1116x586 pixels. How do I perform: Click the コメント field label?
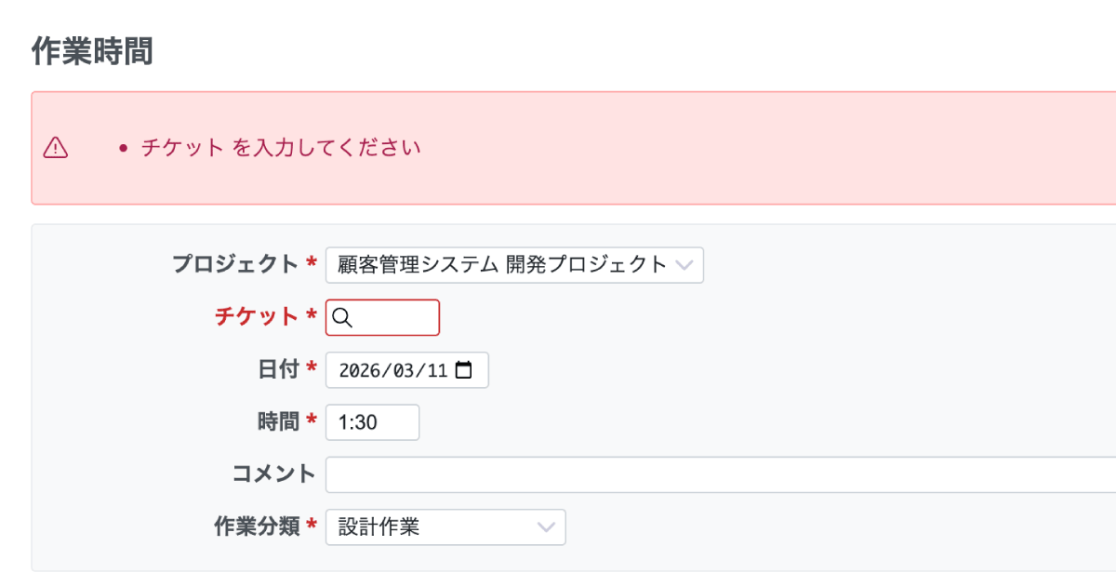273,473
